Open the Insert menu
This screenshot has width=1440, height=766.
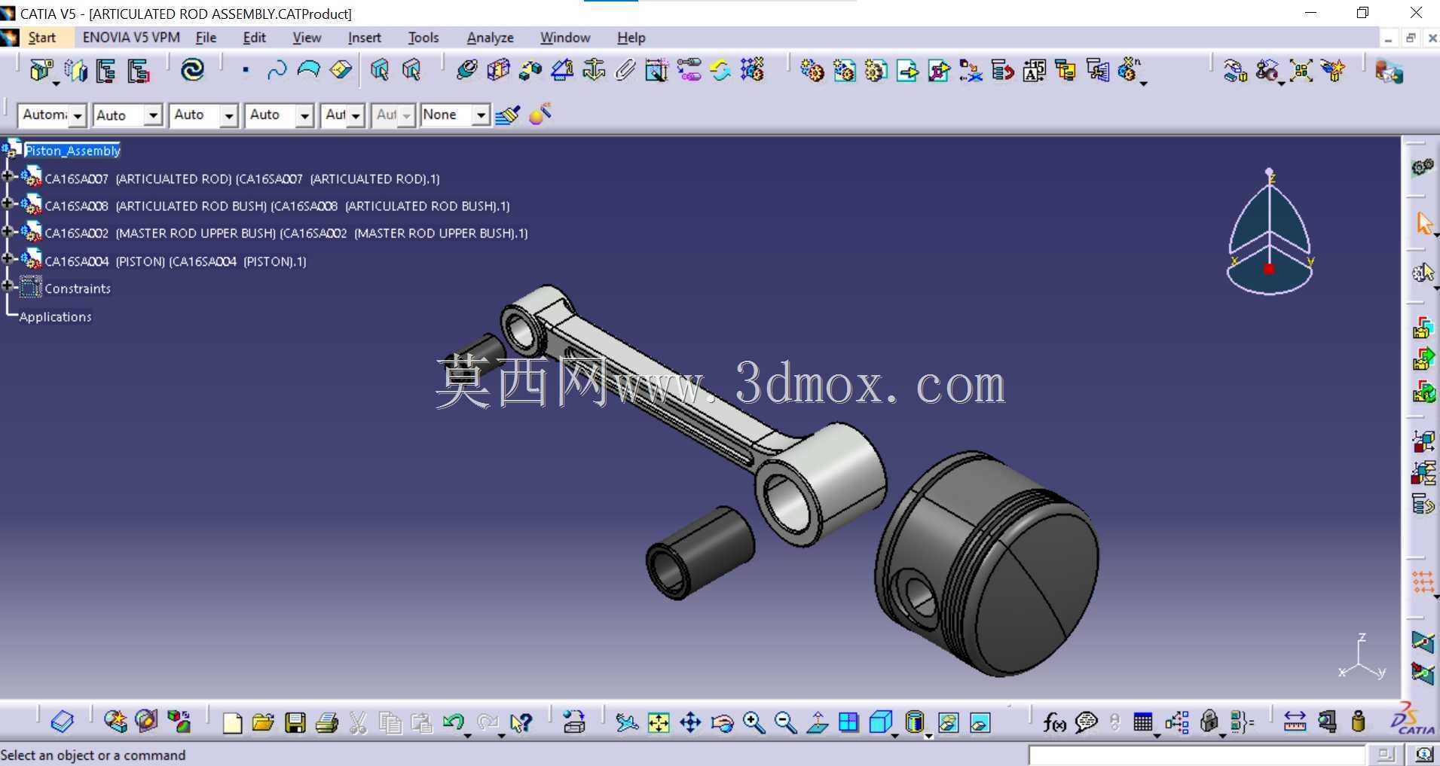tap(365, 38)
